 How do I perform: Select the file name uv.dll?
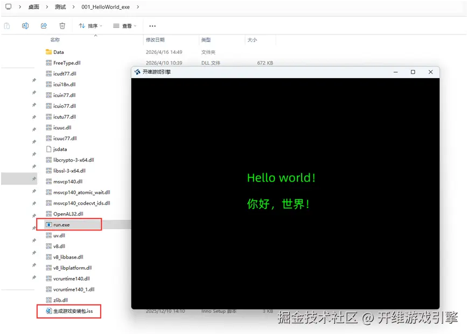coord(59,235)
